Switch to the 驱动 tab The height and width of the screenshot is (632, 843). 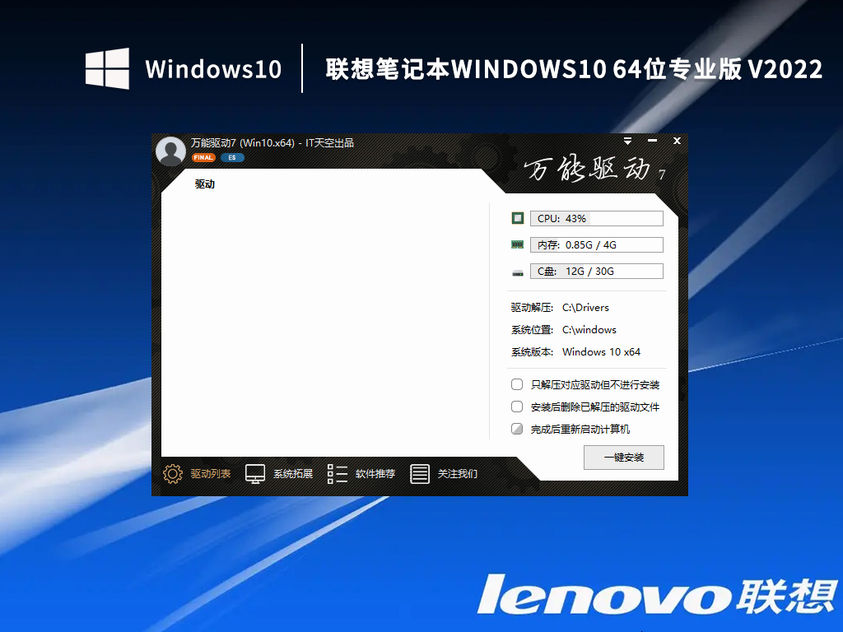point(204,184)
